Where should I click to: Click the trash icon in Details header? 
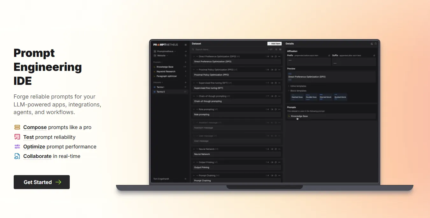pos(376,44)
